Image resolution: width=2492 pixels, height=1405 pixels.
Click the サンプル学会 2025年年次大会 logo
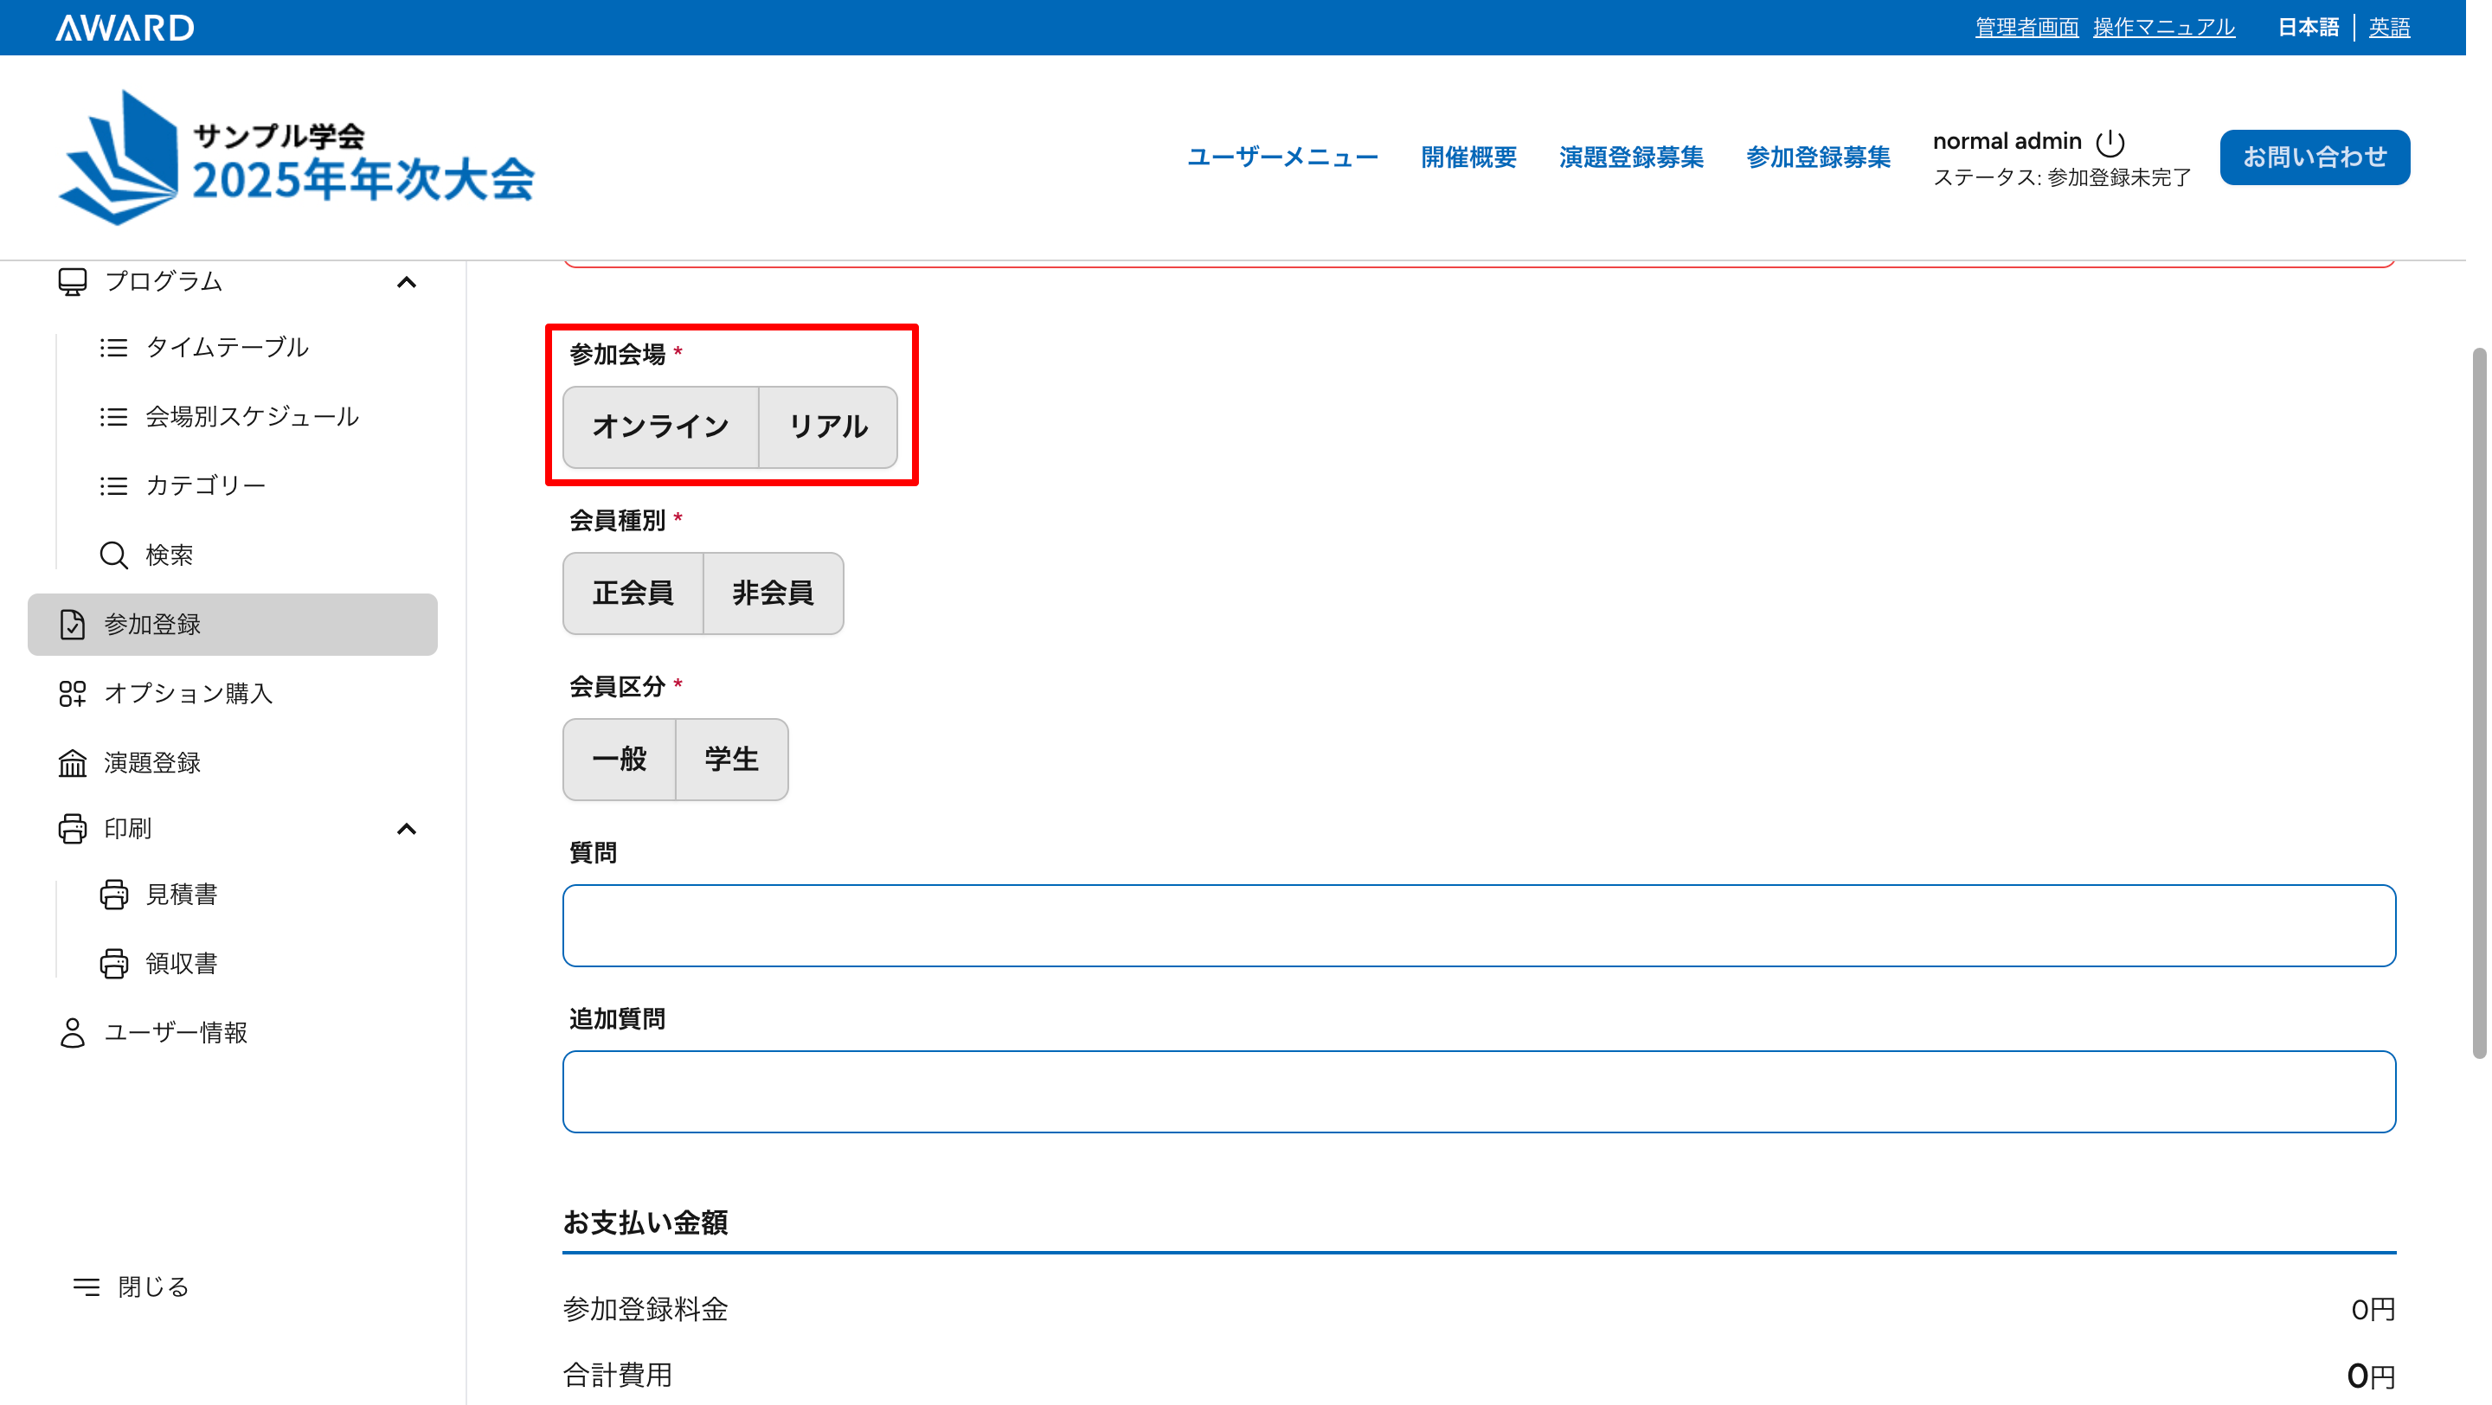[296, 157]
